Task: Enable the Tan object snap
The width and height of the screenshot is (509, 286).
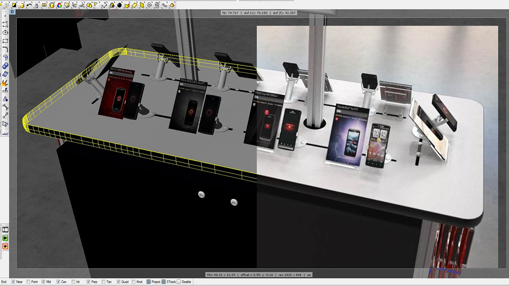Action: (103, 282)
